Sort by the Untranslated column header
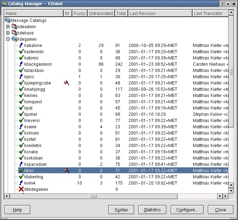This screenshot has height=220, width=238. [101, 14]
